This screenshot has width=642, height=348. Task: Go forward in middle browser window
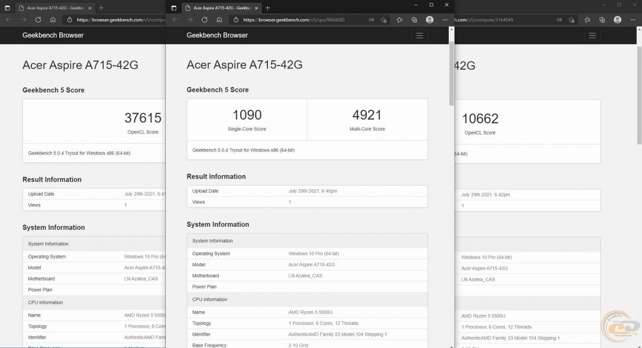[x=190, y=20]
